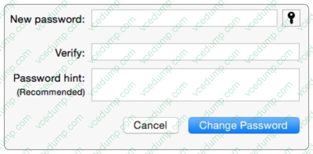
Task: Open Password Assistant via the key icon
Action: pyautogui.click(x=291, y=18)
